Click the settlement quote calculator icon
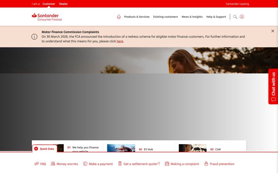Image resolution: width=278 pixels, height=173 pixels. click(120, 164)
